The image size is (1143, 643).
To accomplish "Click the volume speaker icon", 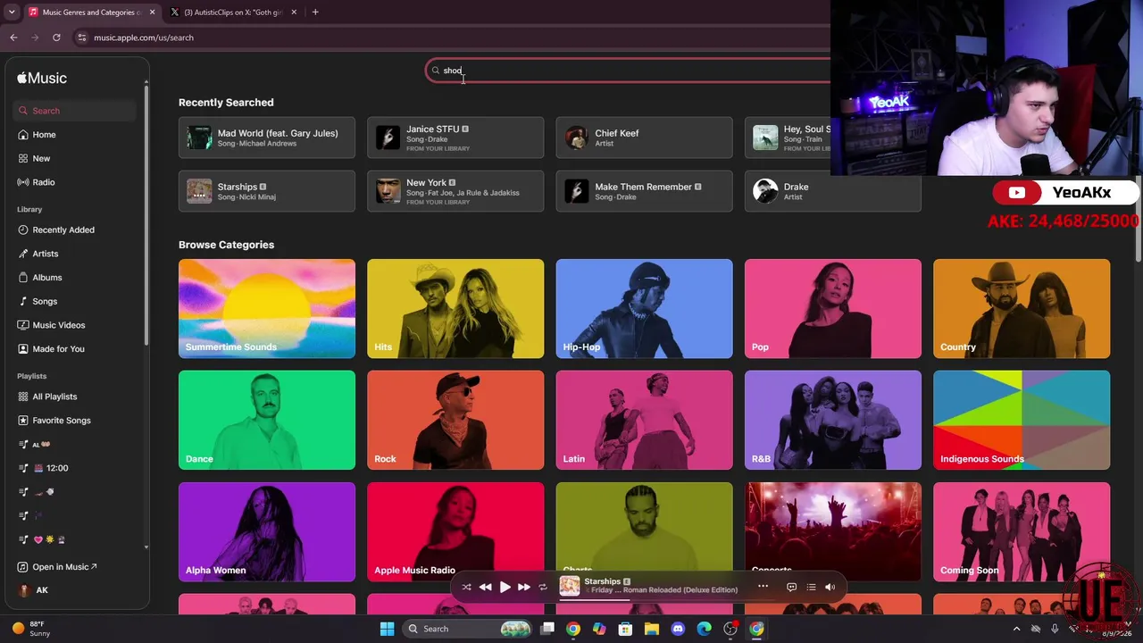I will coord(830,587).
